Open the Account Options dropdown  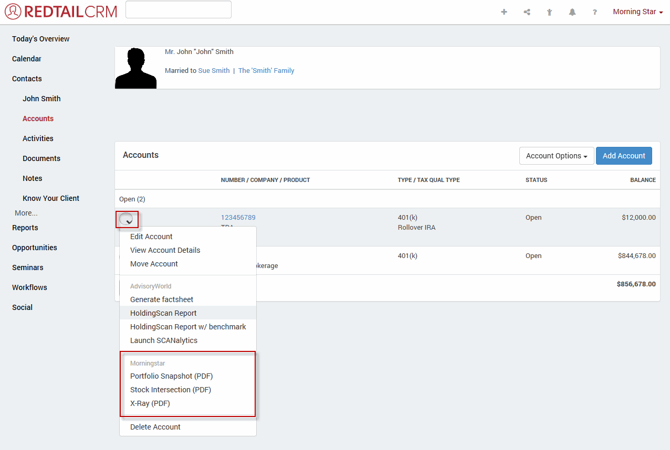pyautogui.click(x=556, y=156)
